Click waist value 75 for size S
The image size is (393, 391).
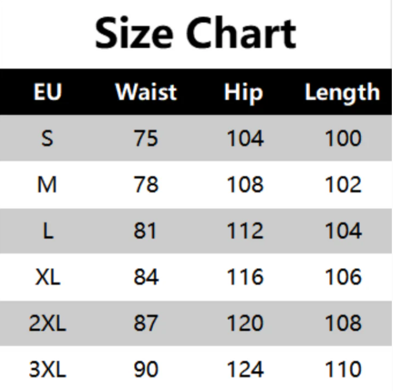[146, 139]
